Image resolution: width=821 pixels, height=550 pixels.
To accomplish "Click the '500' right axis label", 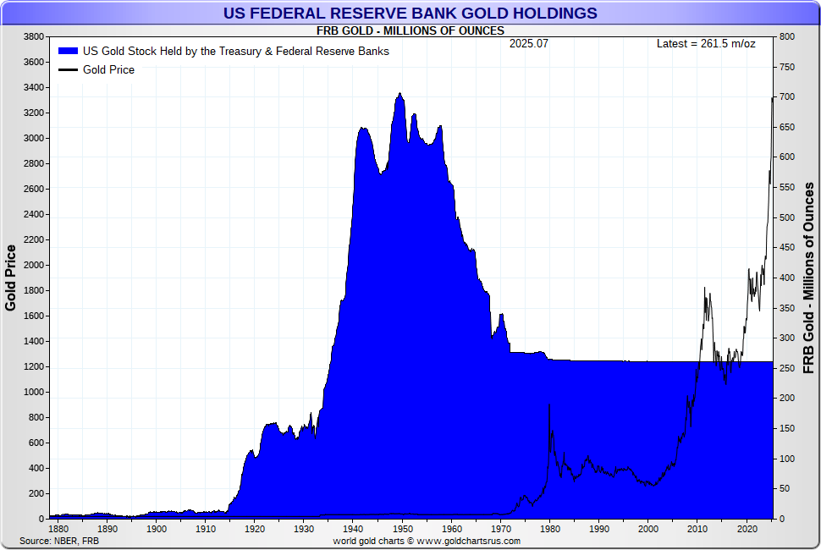I will (787, 217).
